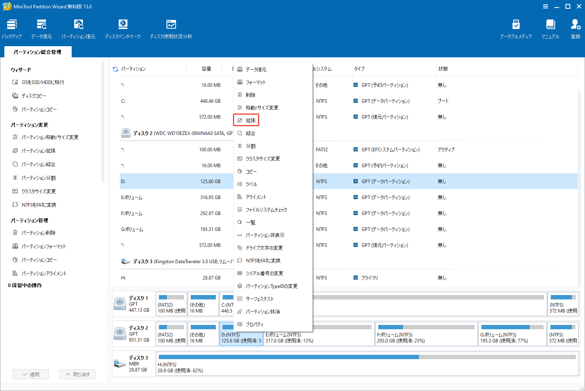The image size is (585, 391).
Task: Open the バックアップ tool
Action: tap(12, 28)
